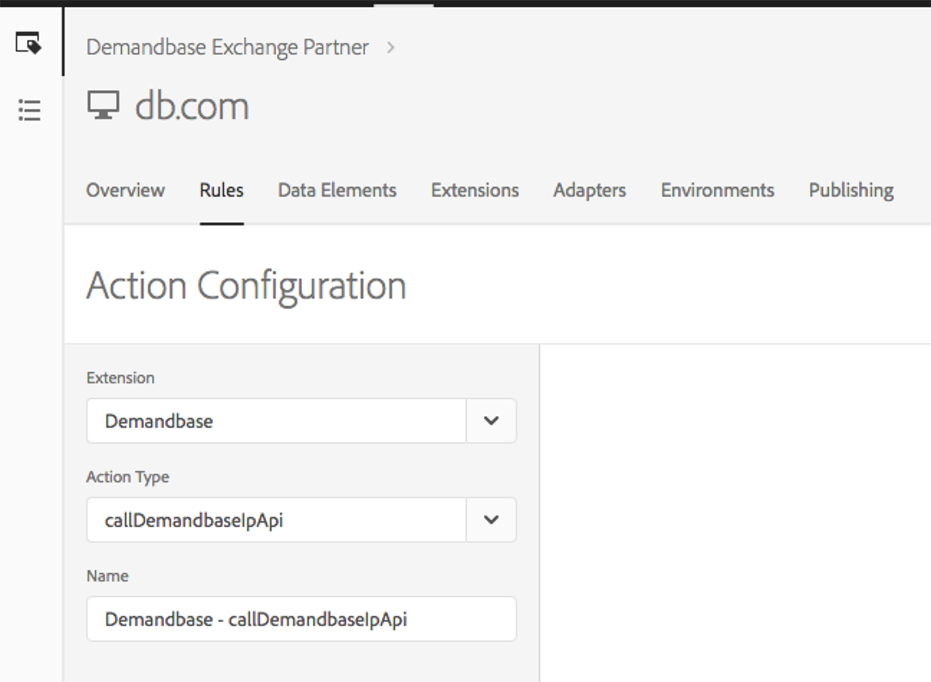The height and width of the screenshot is (682, 931).
Task: Expand the Extension dropdown arrow
Action: pos(491,421)
